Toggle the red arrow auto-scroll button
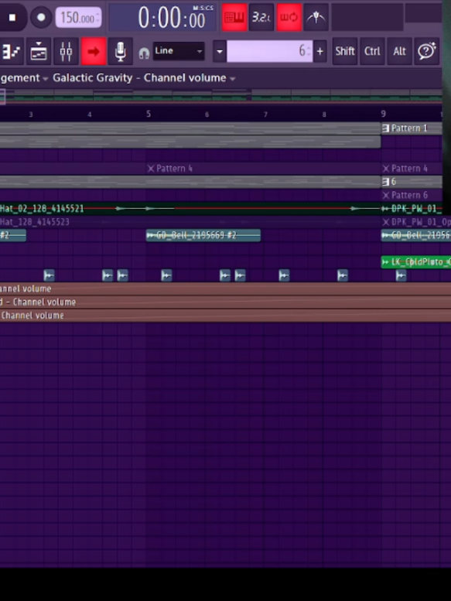Image resolution: width=451 pixels, height=601 pixels. 94,51
